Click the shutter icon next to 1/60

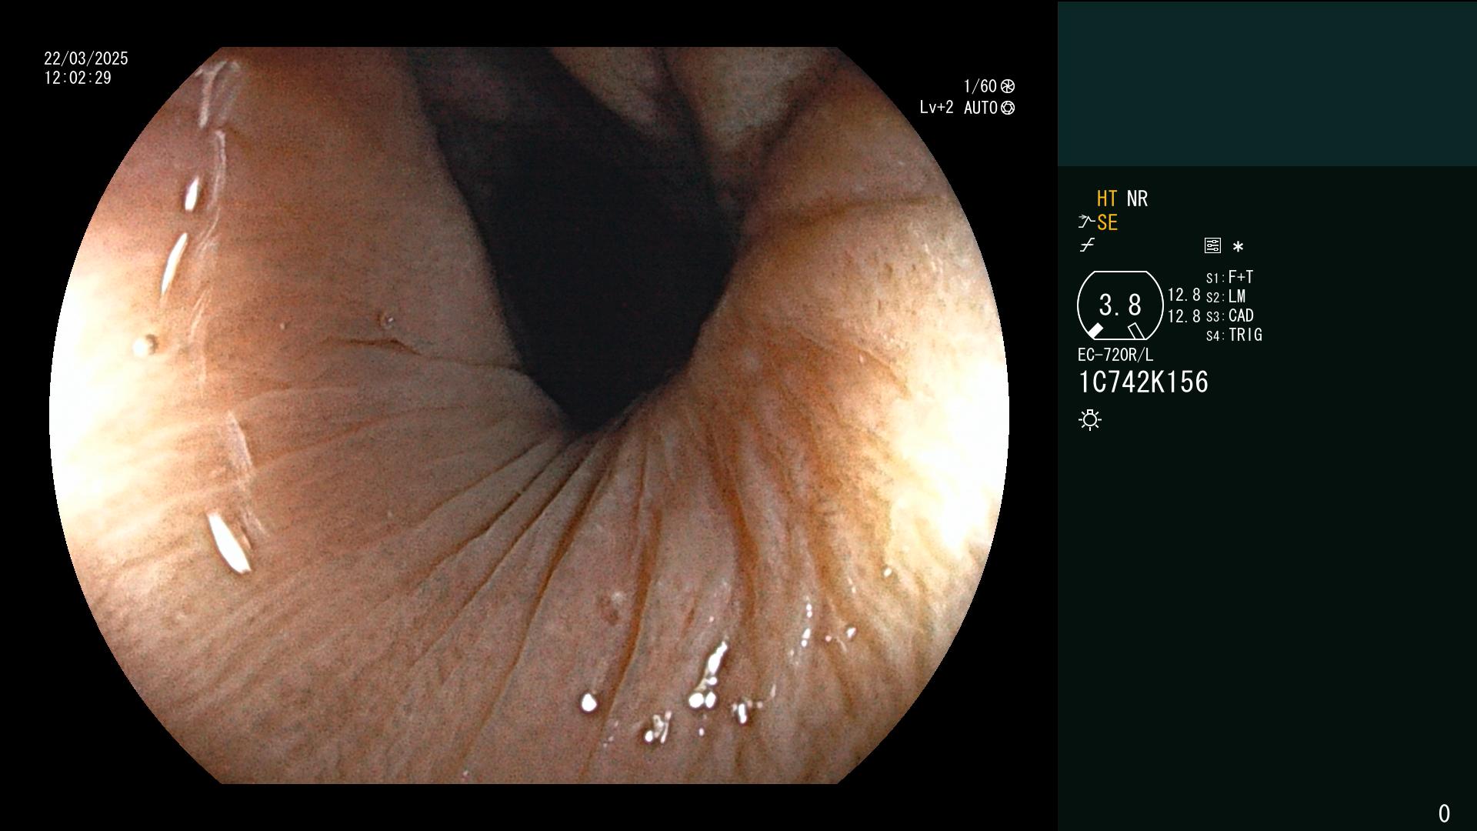(1008, 86)
